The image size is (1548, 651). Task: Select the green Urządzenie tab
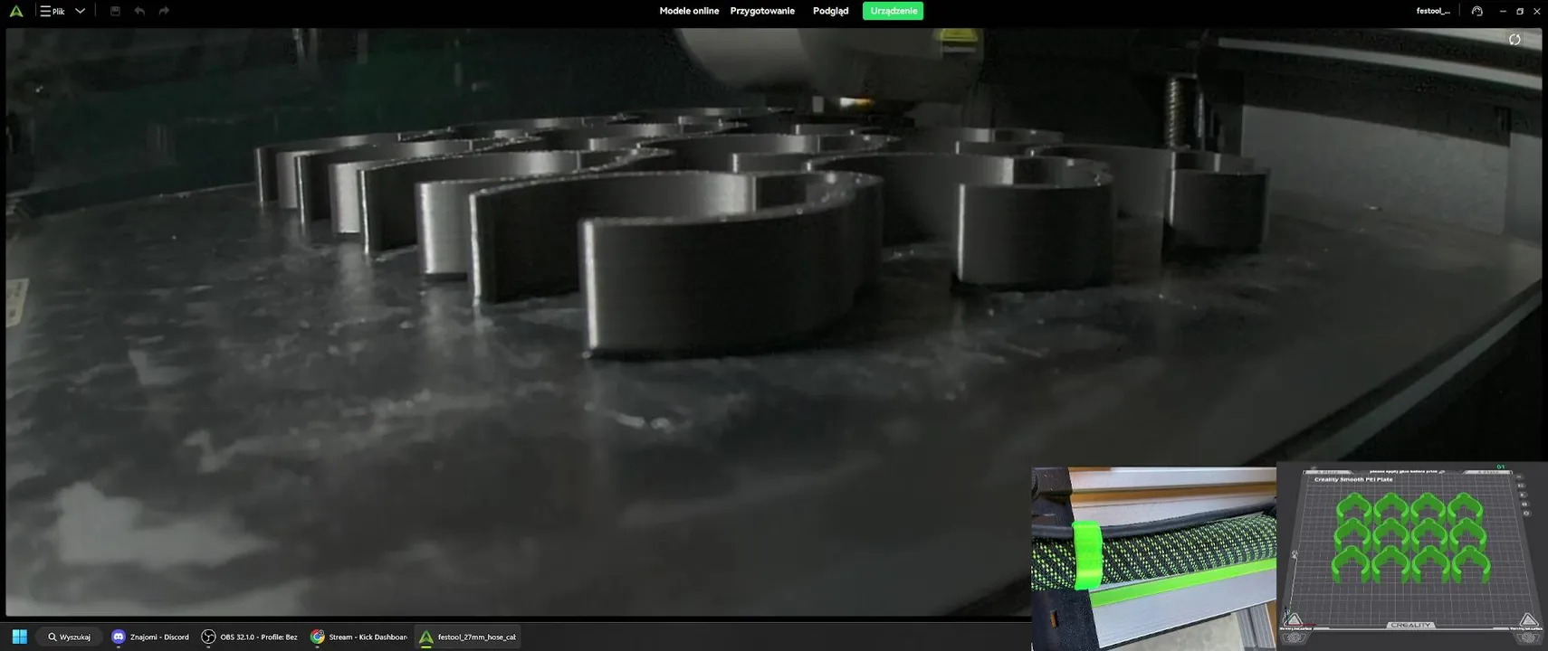point(893,11)
